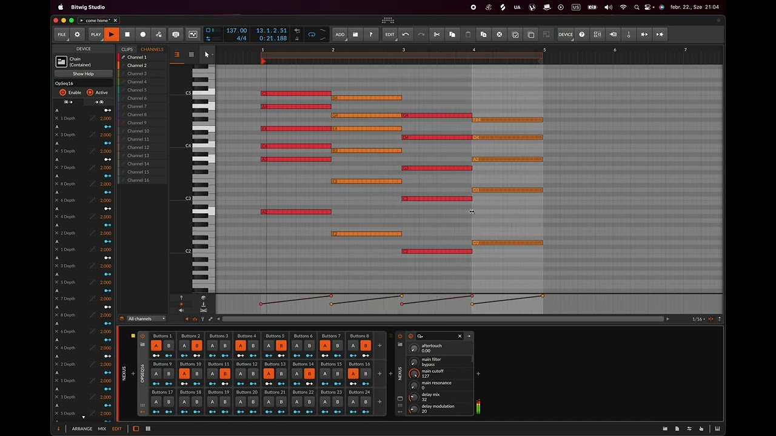Open the macOS Wi-Fi status icon
Viewport: 776px width, 436px height.
click(623, 7)
